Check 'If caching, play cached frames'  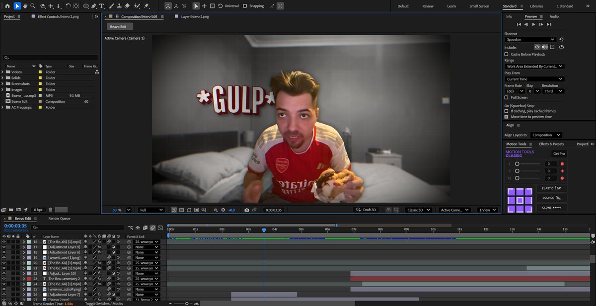506,111
